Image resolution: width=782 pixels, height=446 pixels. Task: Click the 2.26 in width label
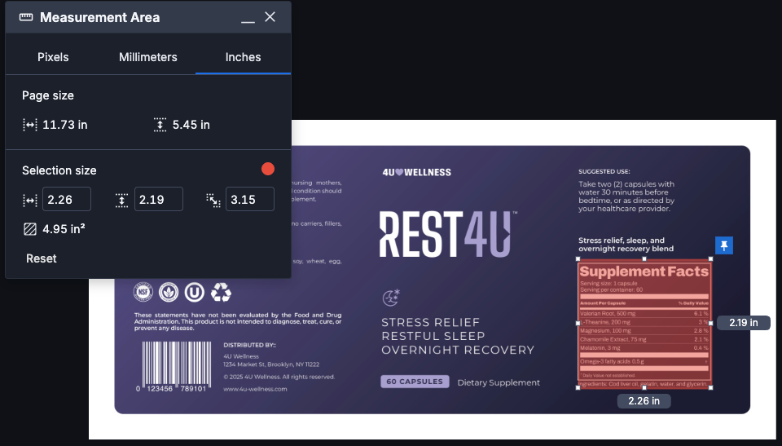click(x=644, y=401)
